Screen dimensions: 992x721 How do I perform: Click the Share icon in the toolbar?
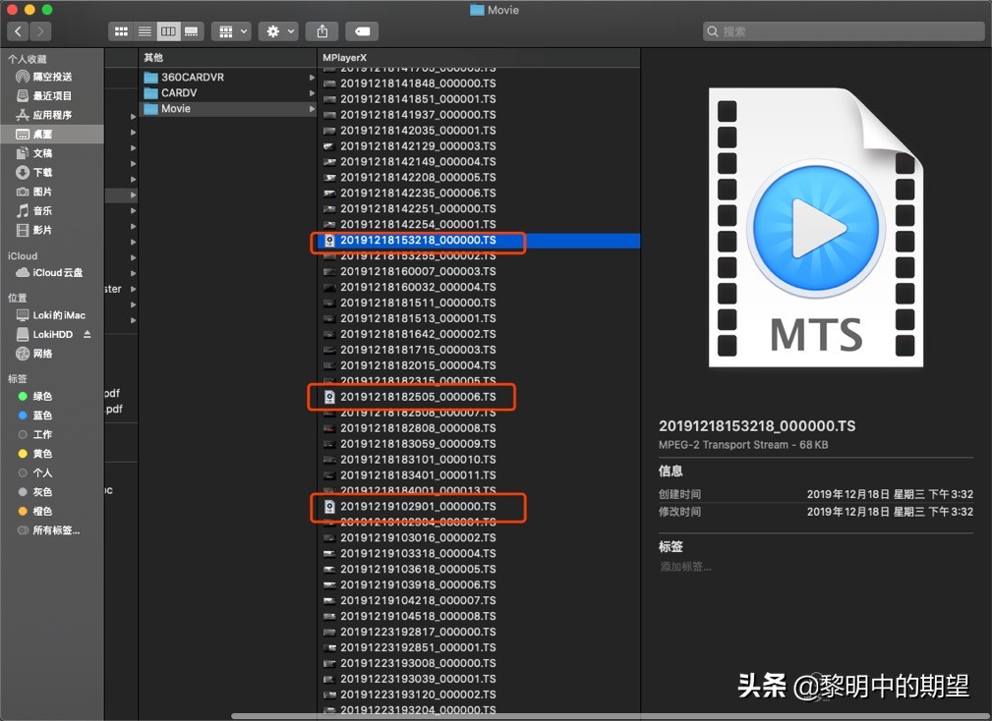click(x=322, y=31)
